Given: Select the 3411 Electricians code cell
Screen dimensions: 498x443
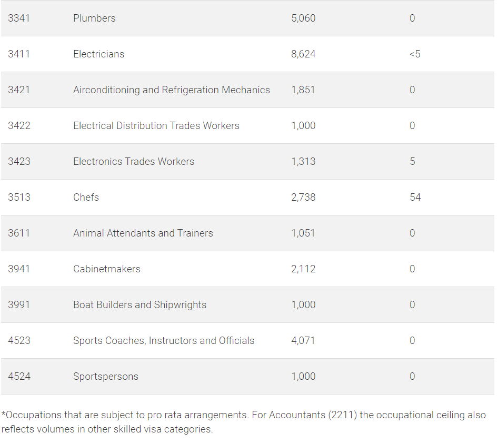Looking at the screenshot, I should (x=19, y=54).
